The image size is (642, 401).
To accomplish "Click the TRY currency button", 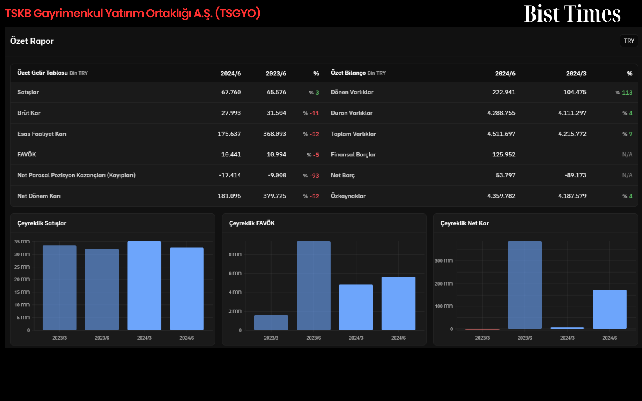I will (x=629, y=41).
